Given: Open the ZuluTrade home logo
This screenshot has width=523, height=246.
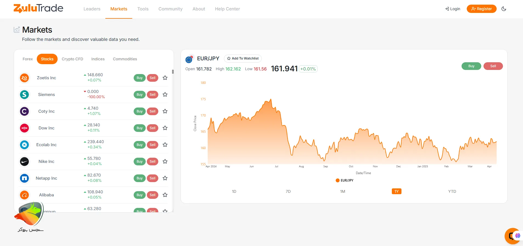Looking at the screenshot, I should [38, 9].
